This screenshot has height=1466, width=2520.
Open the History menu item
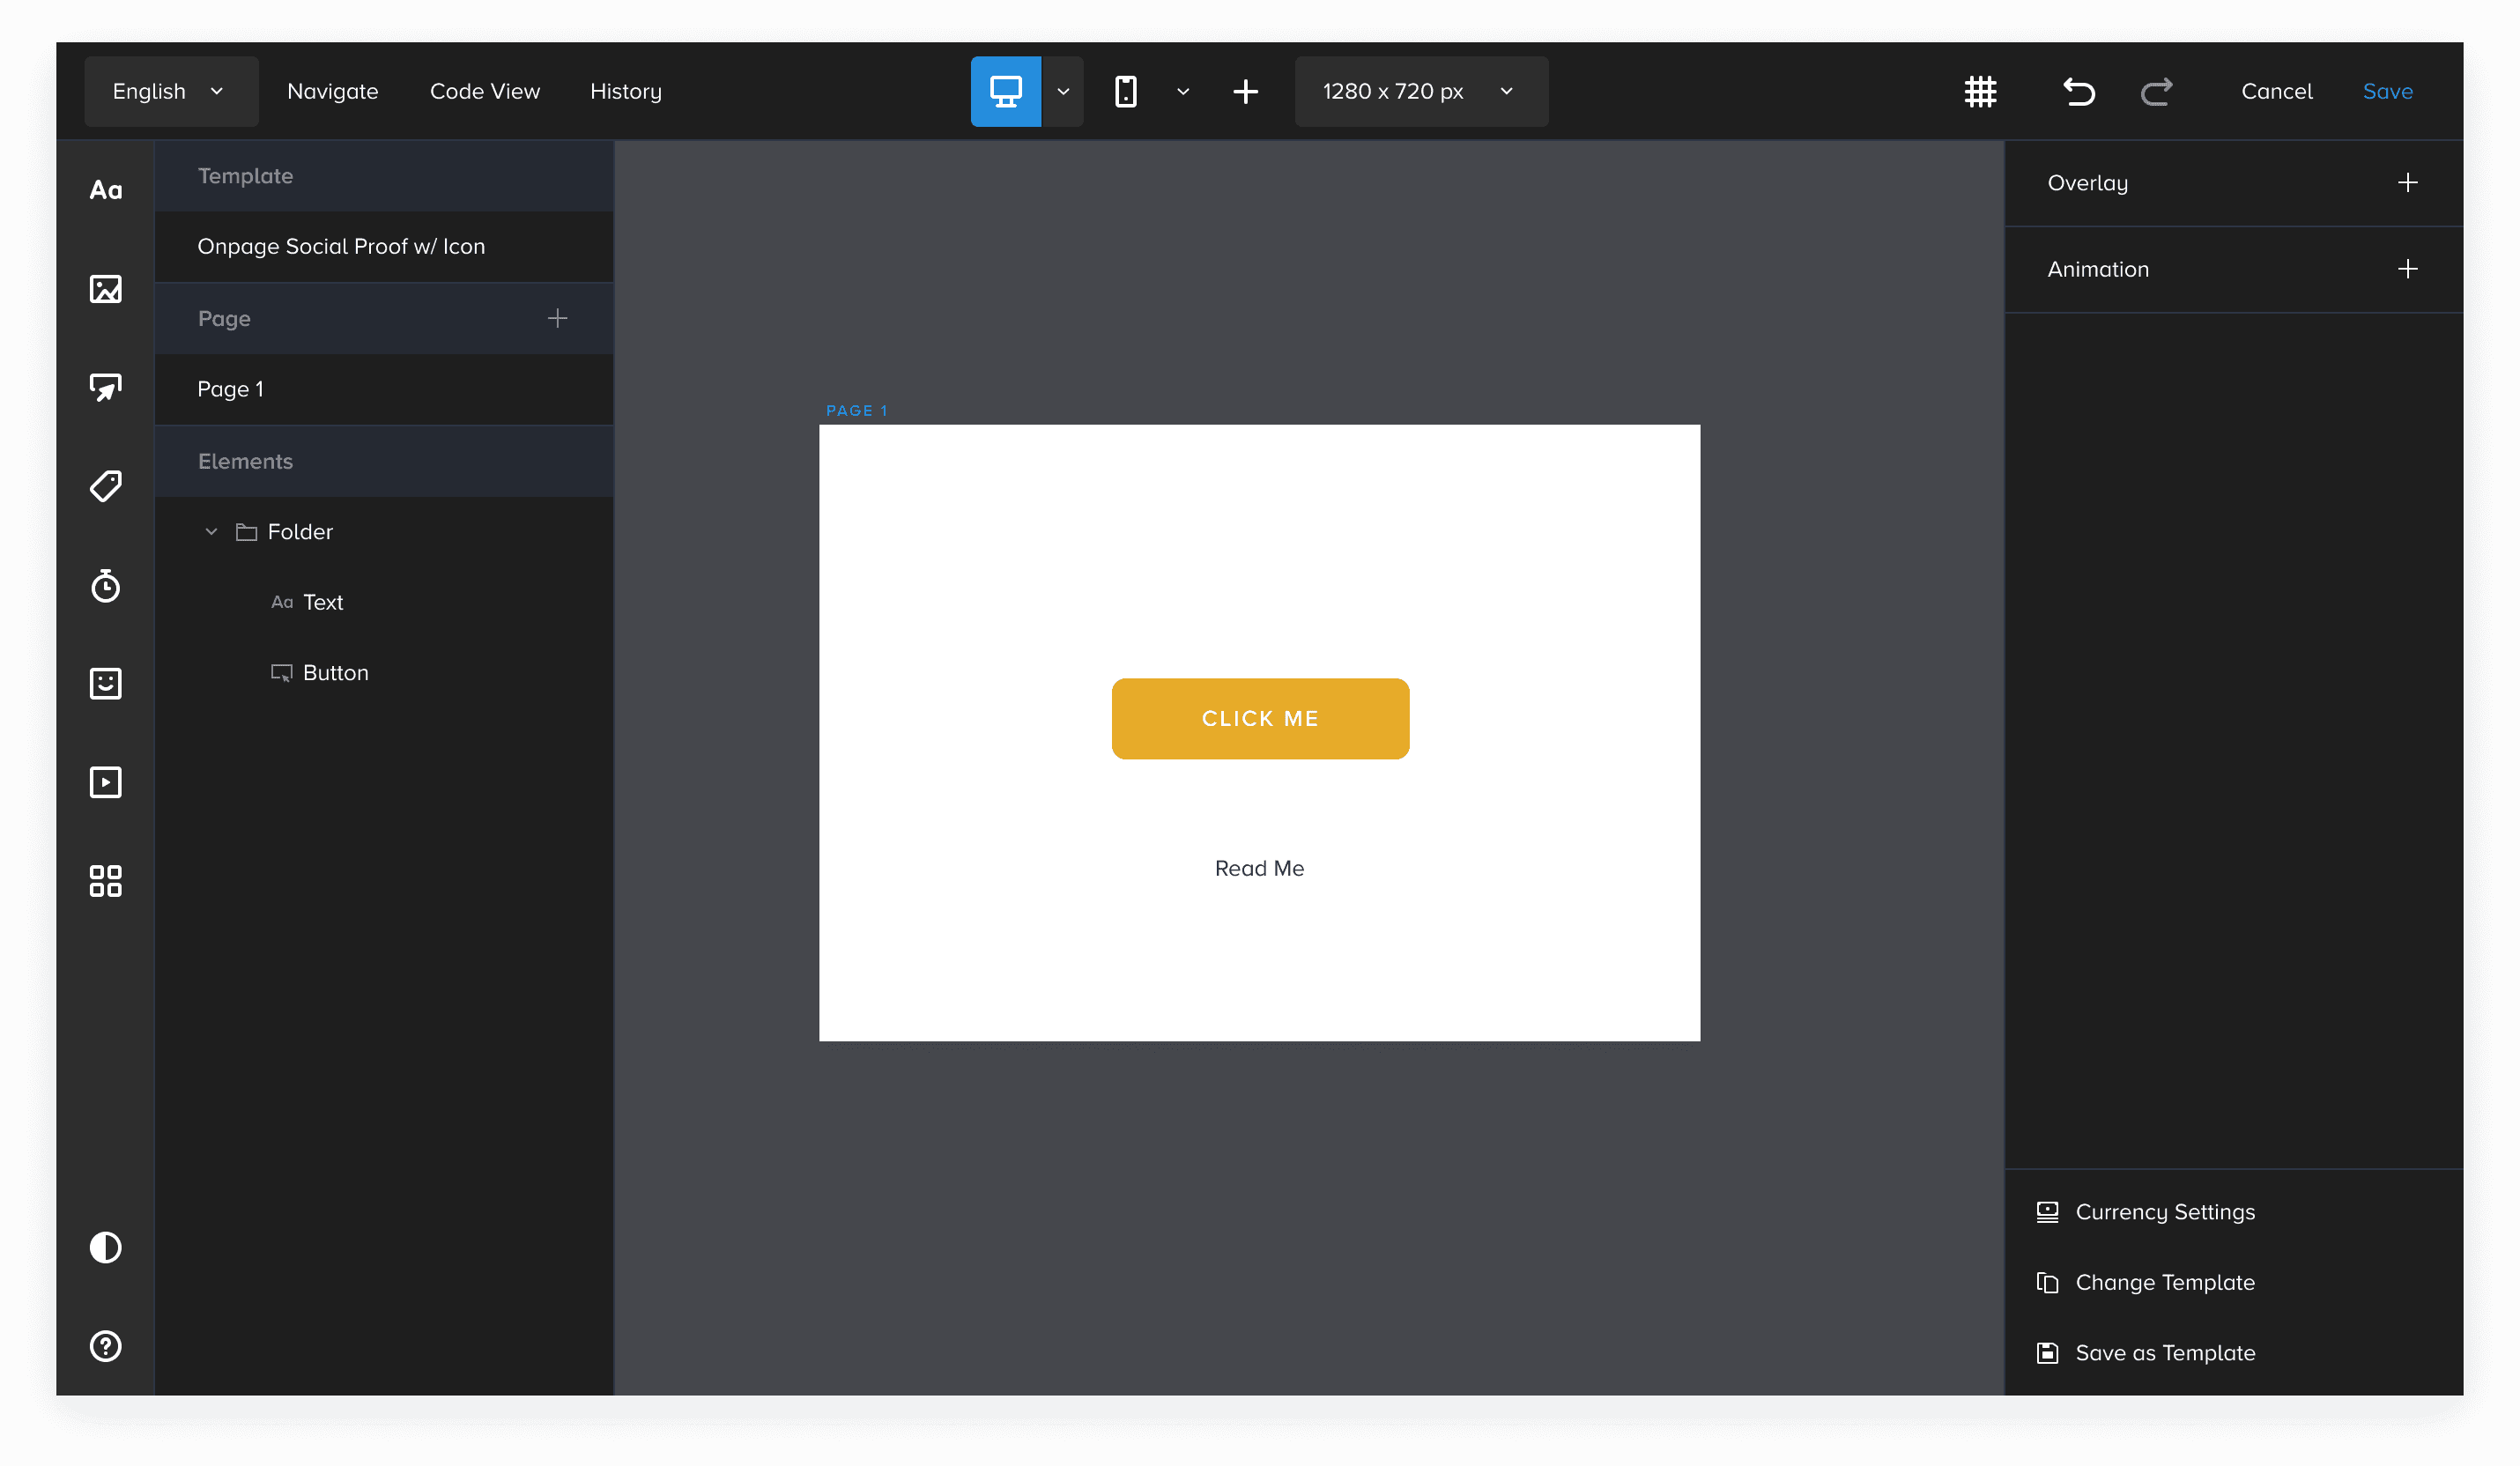pos(625,92)
